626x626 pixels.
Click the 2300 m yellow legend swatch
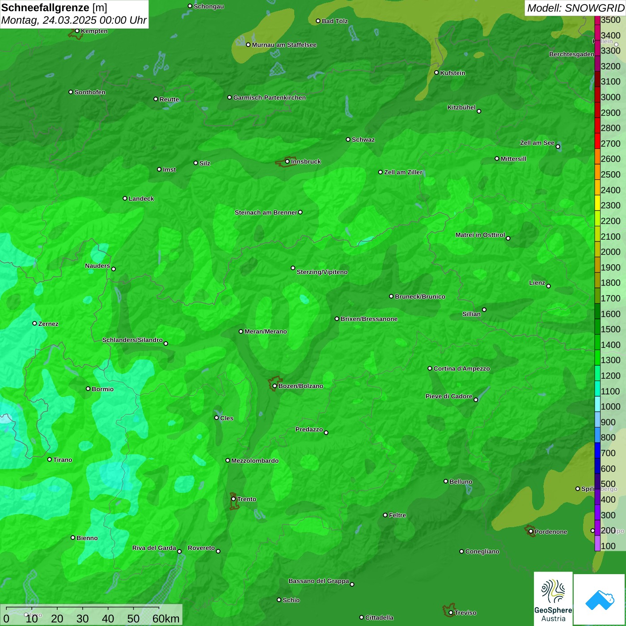pos(597,203)
